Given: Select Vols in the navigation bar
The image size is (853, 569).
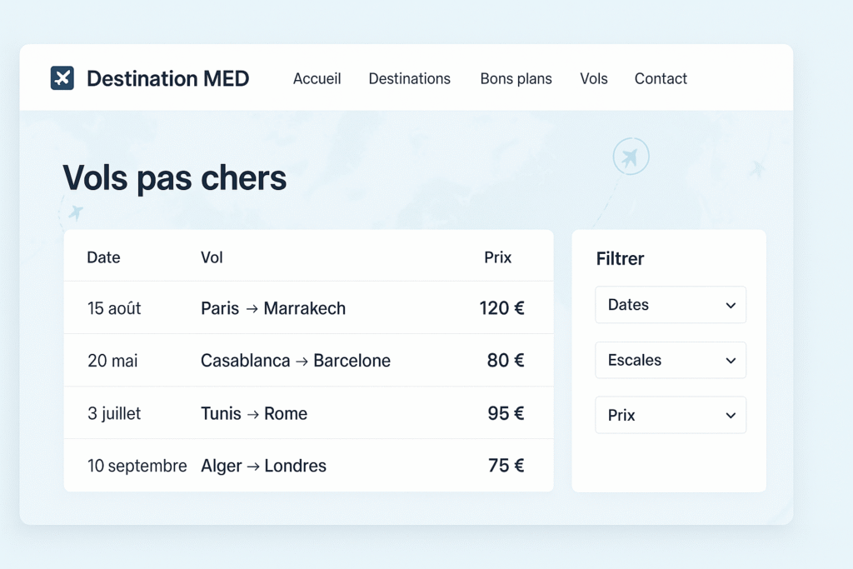Looking at the screenshot, I should [593, 78].
